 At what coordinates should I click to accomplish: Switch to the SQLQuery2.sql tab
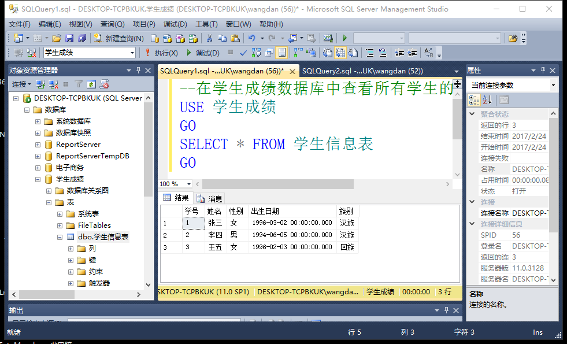(362, 71)
